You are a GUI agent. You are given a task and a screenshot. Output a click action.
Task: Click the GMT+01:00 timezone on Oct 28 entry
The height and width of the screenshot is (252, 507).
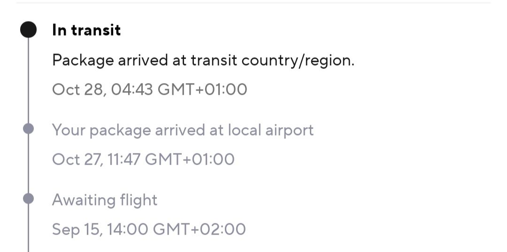click(x=202, y=89)
